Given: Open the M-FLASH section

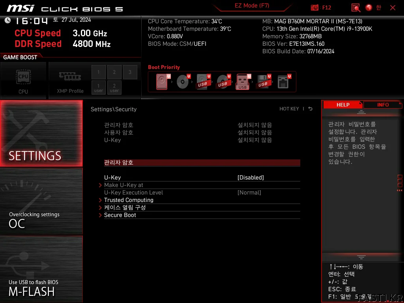Looking at the screenshot, I should coord(41,269).
